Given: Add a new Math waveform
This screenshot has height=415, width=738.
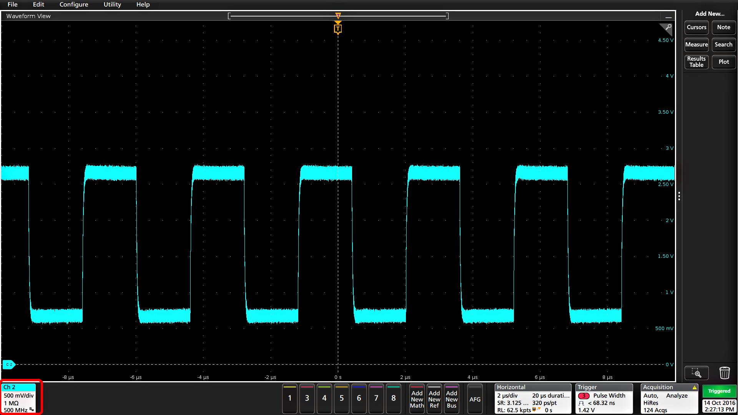Looking at the screenshot, I should [417, 399].
